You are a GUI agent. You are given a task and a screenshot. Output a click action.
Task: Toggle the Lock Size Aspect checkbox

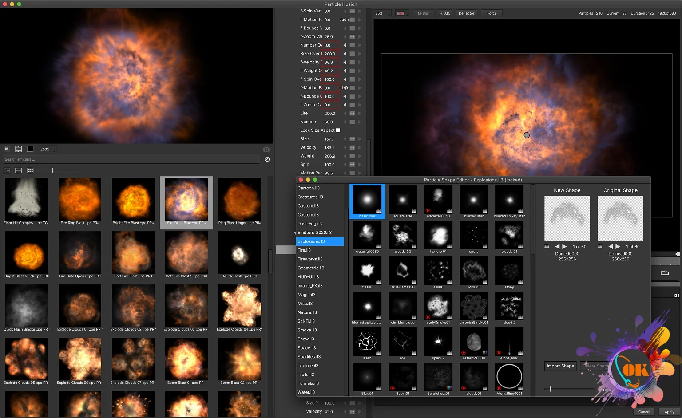click(x=338, y=130)
